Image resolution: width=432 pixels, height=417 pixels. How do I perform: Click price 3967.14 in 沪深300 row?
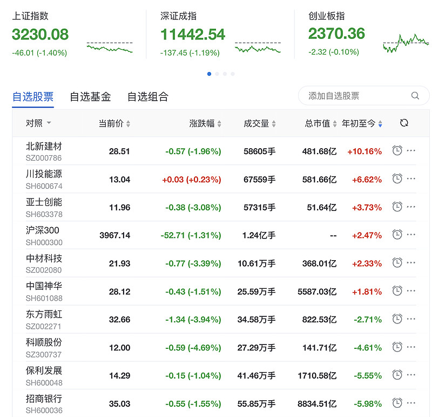(114, 235)
